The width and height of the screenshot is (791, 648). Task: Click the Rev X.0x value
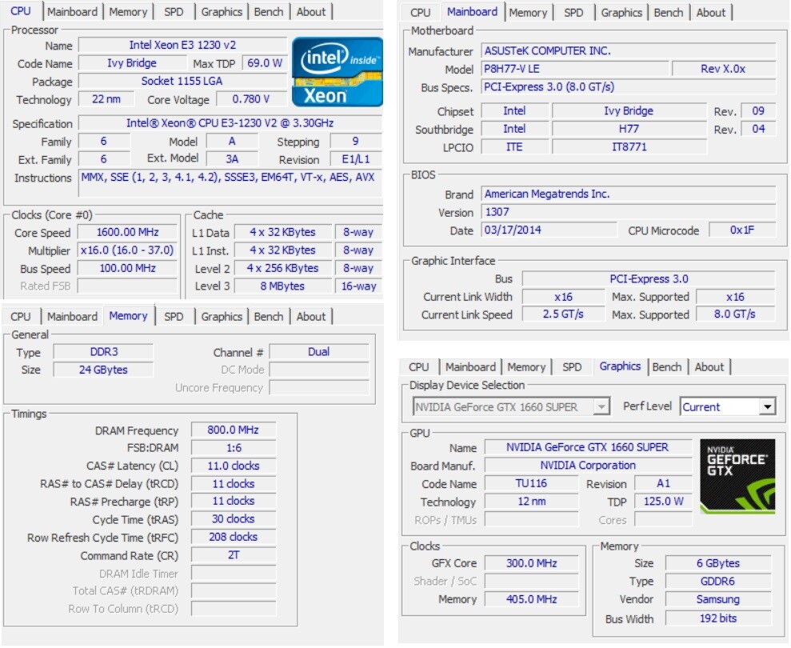(x=723, y=69)
